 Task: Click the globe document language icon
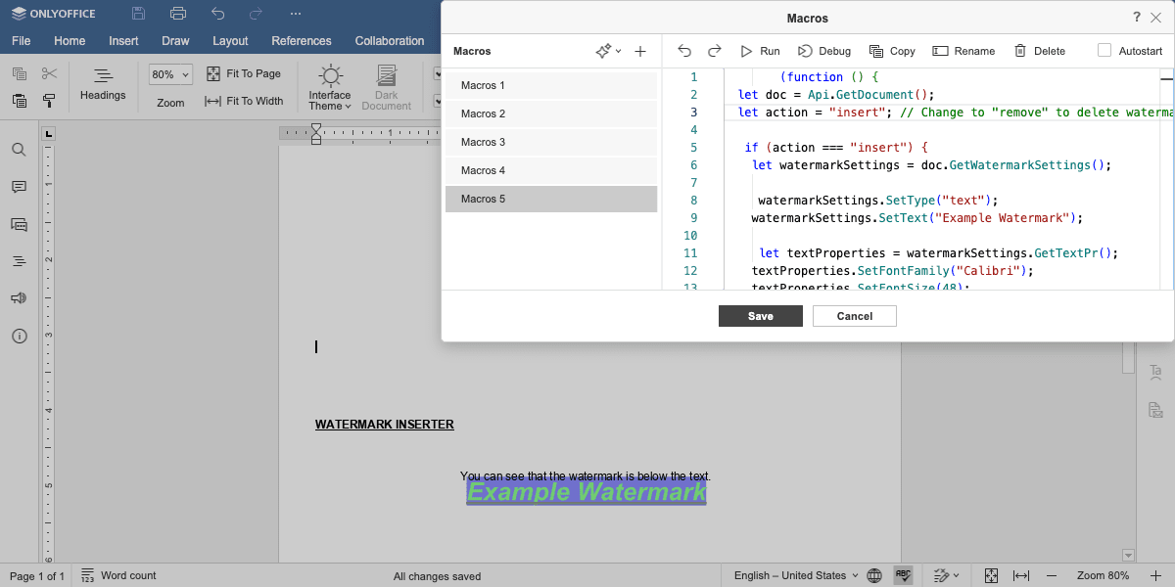point(874,575)
